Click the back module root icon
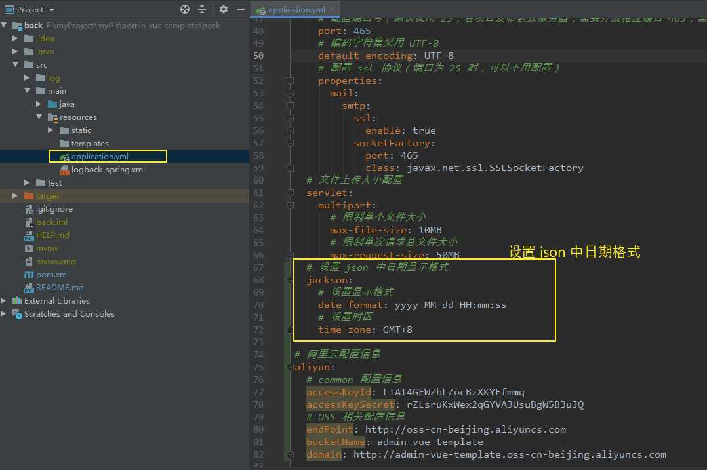This screenshot has width=707, height=470. pos(17,25)
